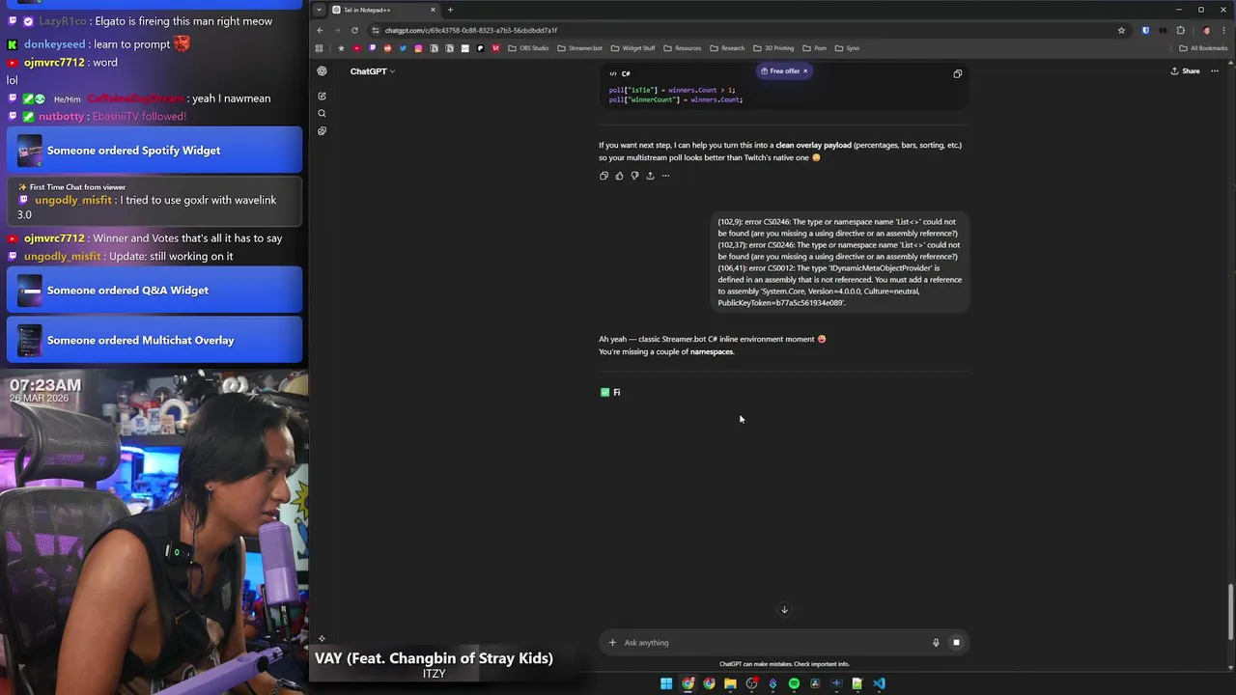Add attachment with plus icon
This screenshot has width=1236, height=695.
tap(611, 642)
